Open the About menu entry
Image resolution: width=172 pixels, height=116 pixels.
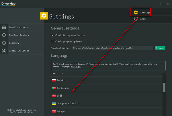click(143, 19)
